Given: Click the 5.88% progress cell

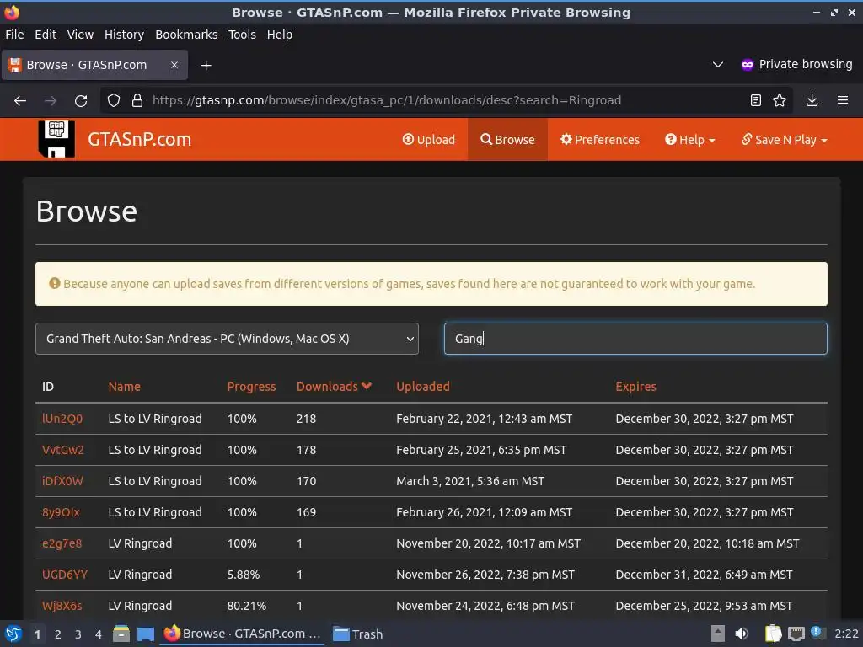Looking at the screenshot, I should pyautogui.click(x=244, y=575).
